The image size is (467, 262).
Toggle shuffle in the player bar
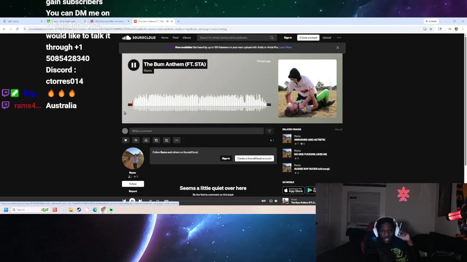click(x=150, y=201)
